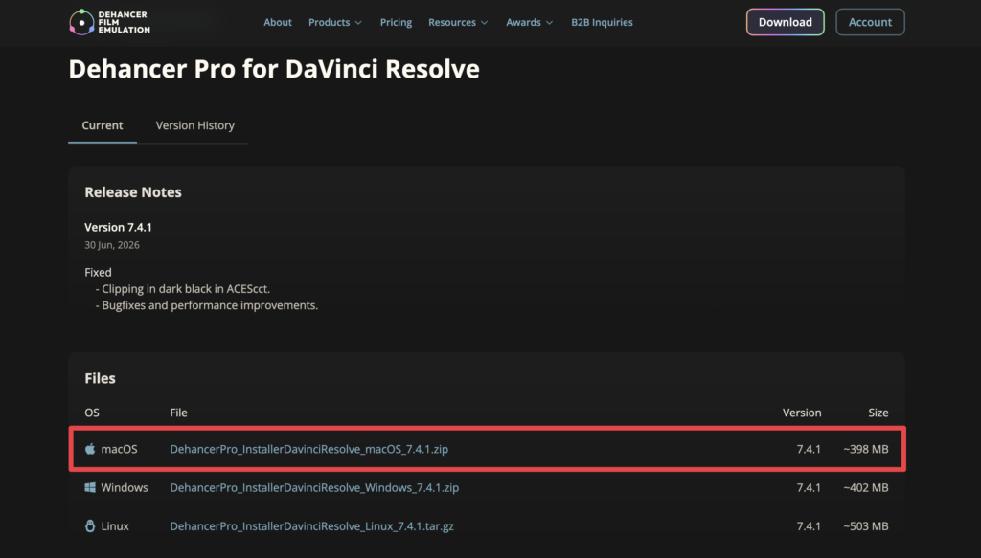Click the ~503 MB size value

tap(865, 526)
